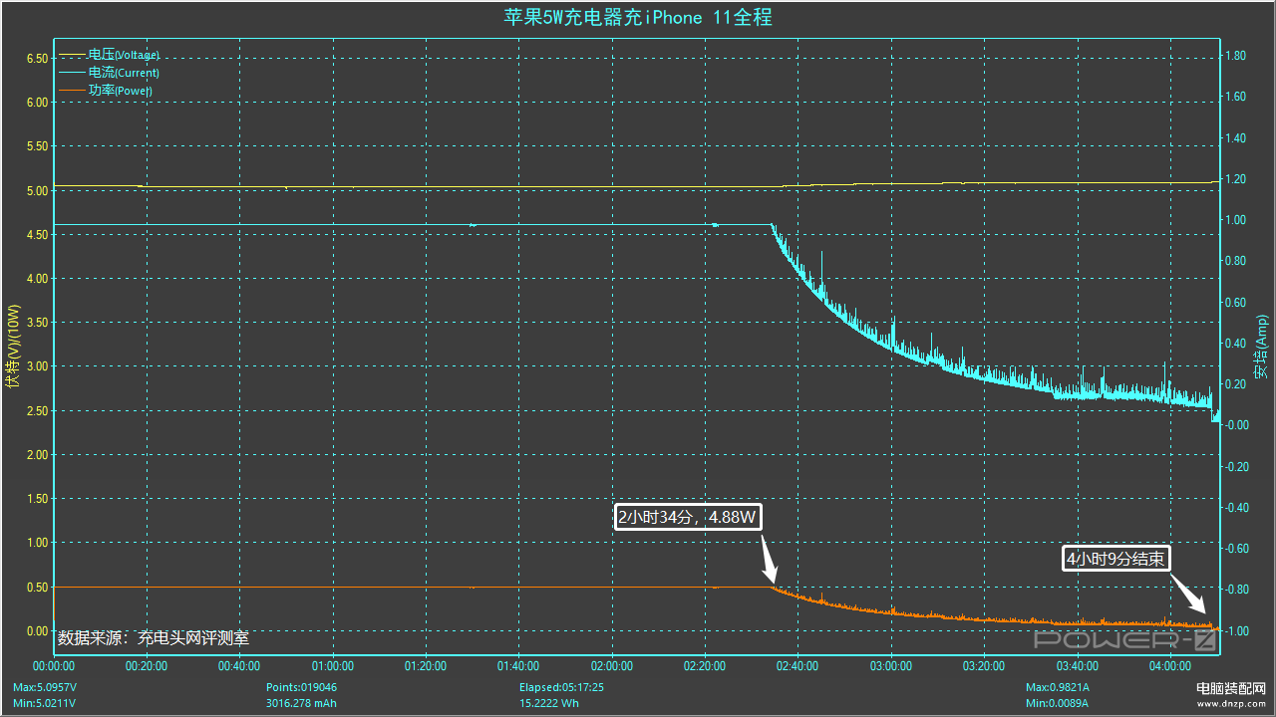Click the 03:20:00 time axis label
The image size is (1276, 717).
984,666
